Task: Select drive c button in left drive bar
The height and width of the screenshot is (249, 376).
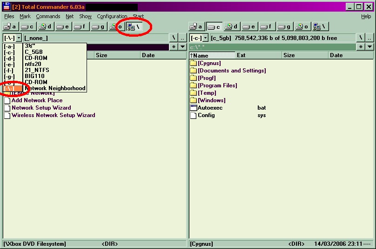Action: click(x=28, y=26)
